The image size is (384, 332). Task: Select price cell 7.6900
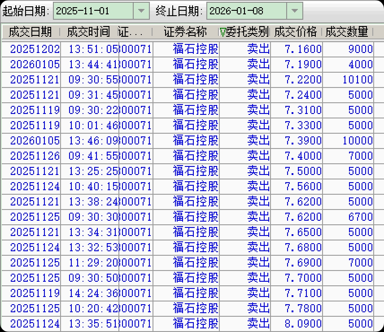(297, 262)
